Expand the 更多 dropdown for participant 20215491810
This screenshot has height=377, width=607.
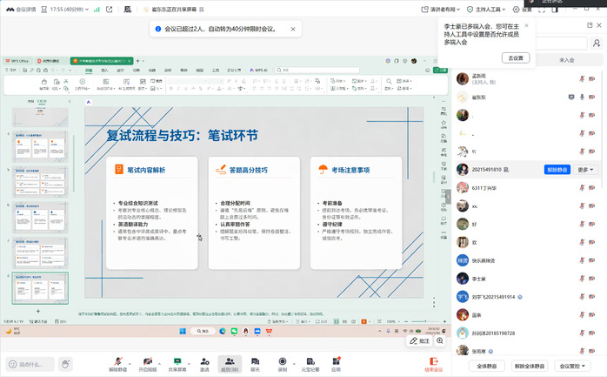587,170
